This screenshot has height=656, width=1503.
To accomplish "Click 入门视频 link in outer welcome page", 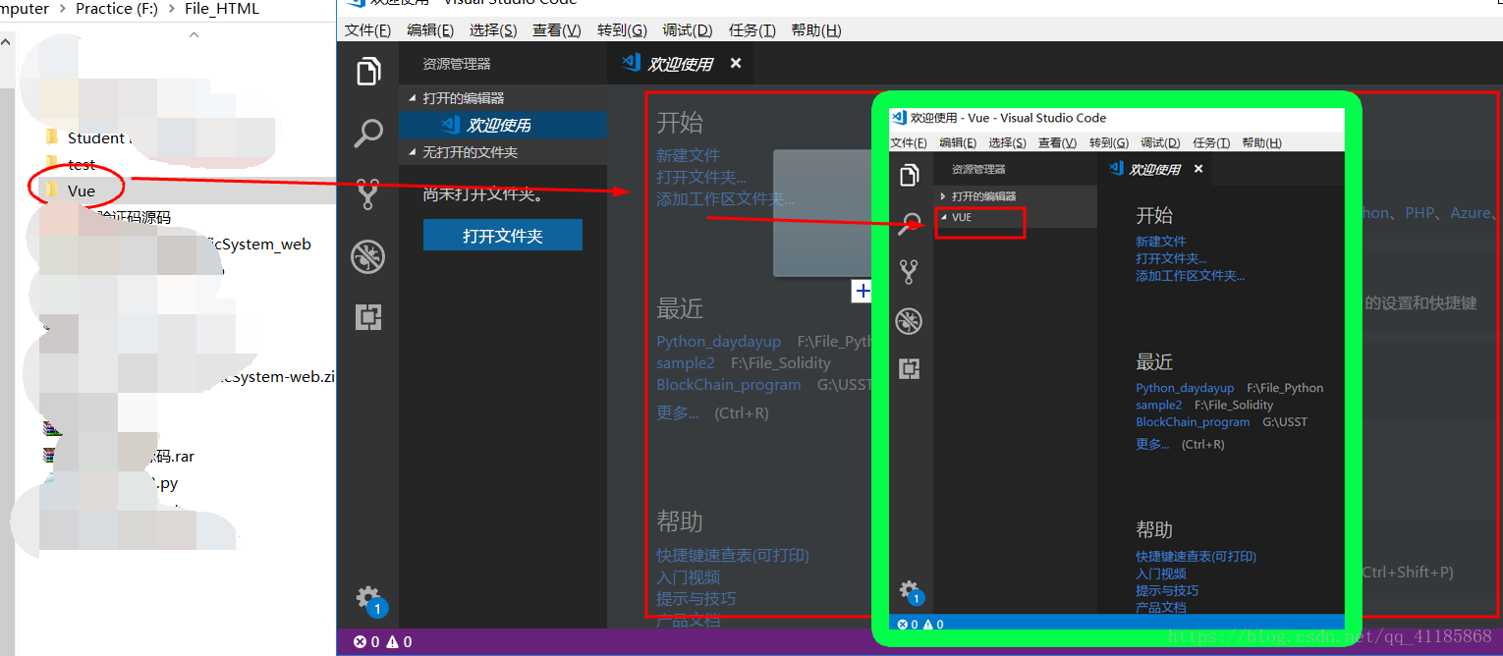I will 688,577.
